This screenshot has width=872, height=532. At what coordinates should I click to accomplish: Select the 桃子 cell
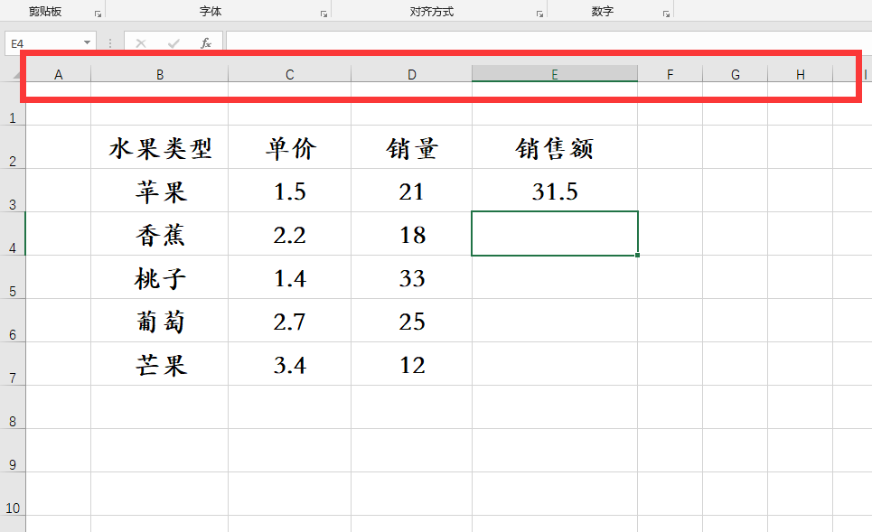[x=160, y=277]
